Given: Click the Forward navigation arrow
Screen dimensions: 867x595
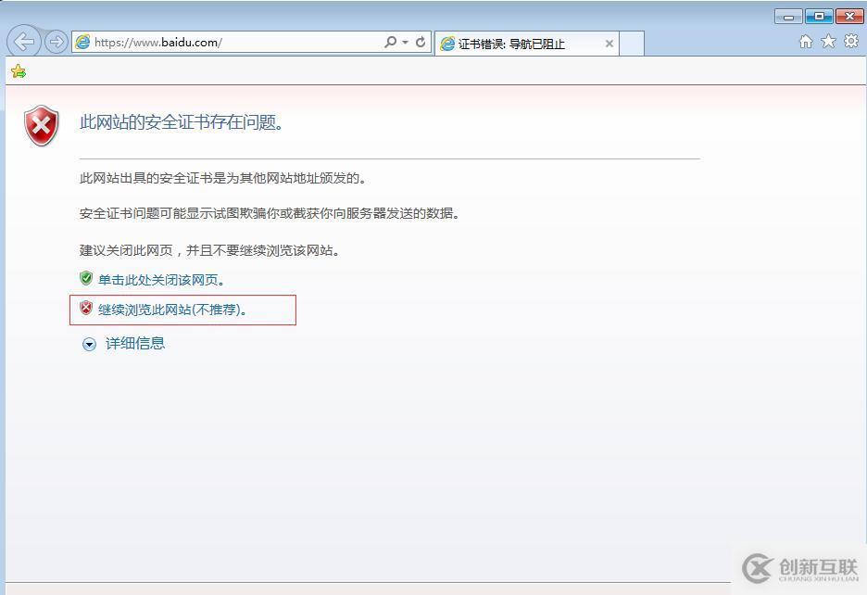Looking at the screenshot, I should (x=56, y=42).
